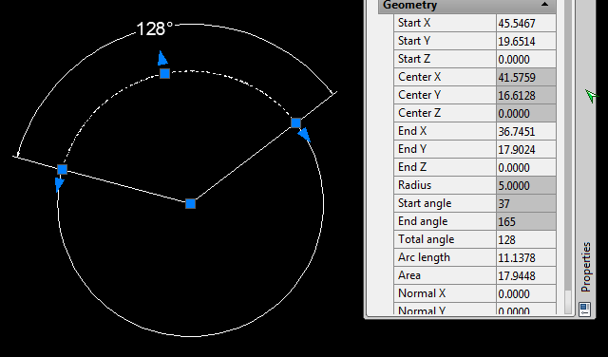Click the Start X value field

click(x=525, y=23)
